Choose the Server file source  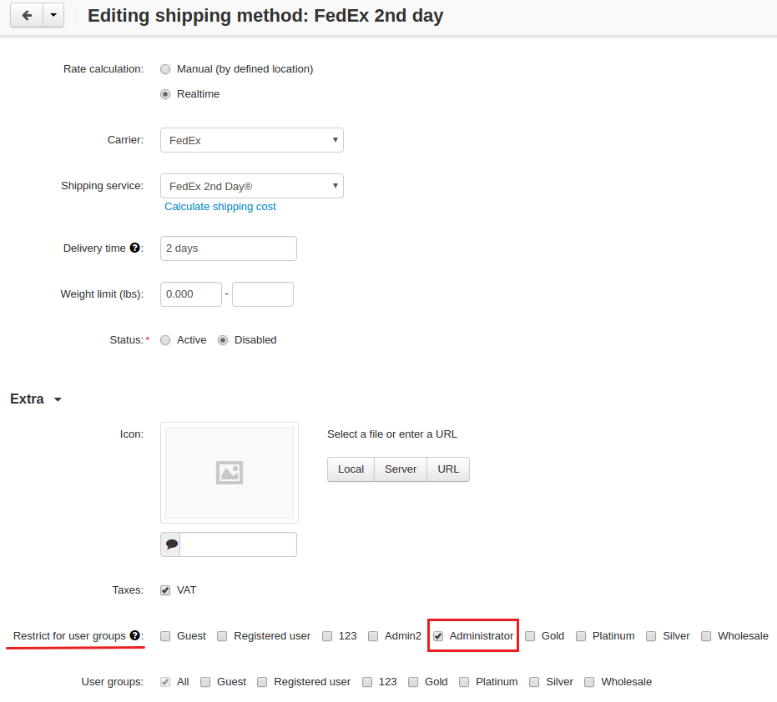click(401, 469)
